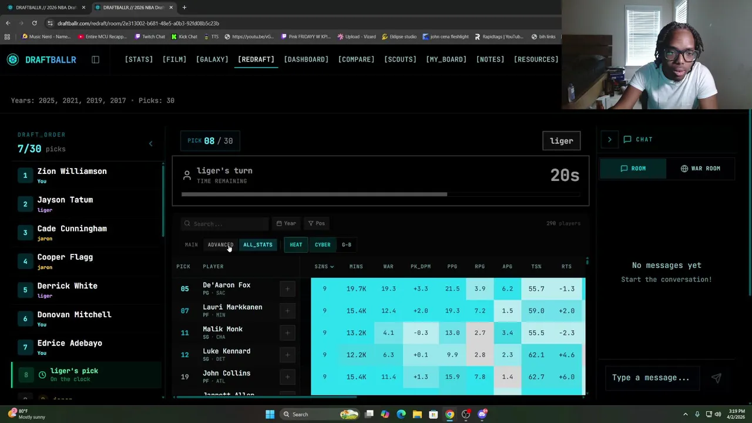
Task: Open the FILM nav item
Action: 174,59
